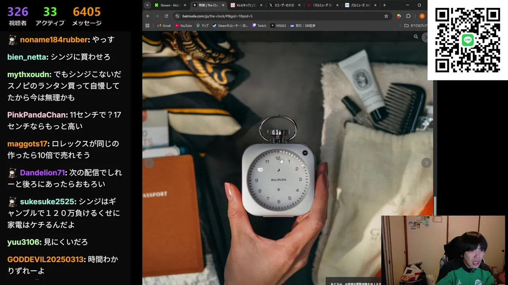Open the Steamキュレーター bookmark
Screen dimensions: 508x285
pyautogui.click(x=230, y=25)
